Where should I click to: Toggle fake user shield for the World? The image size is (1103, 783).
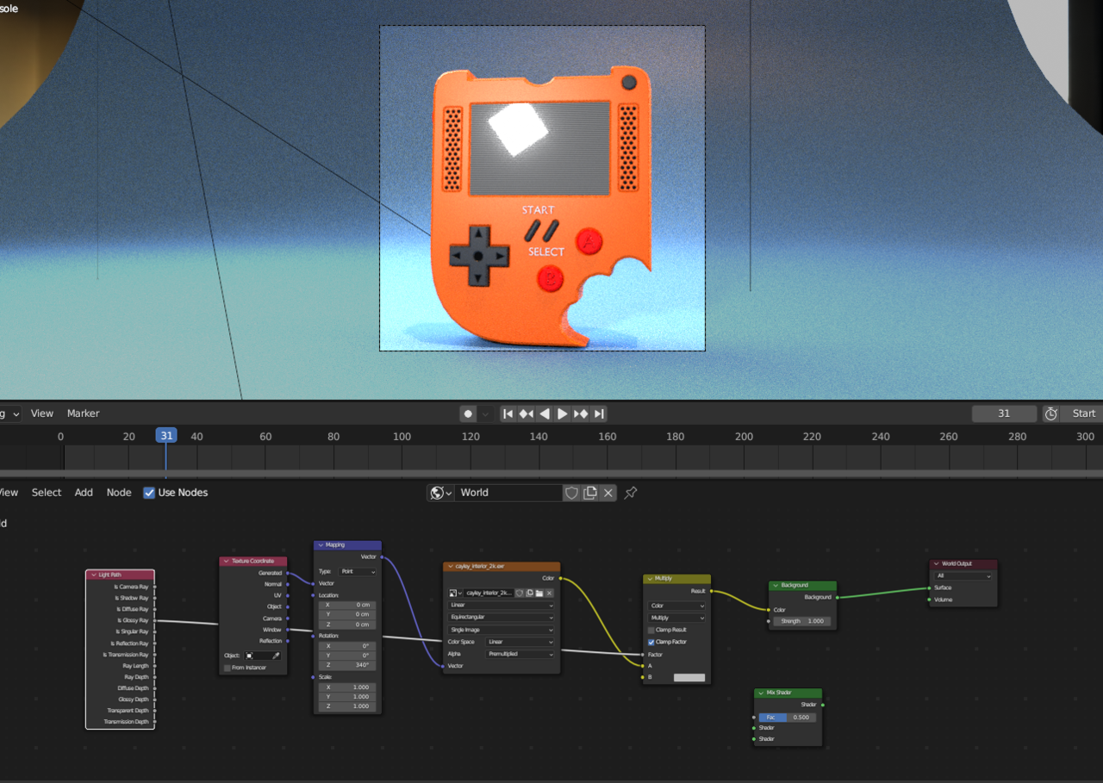pyautogui.click(x=571, y=492)
